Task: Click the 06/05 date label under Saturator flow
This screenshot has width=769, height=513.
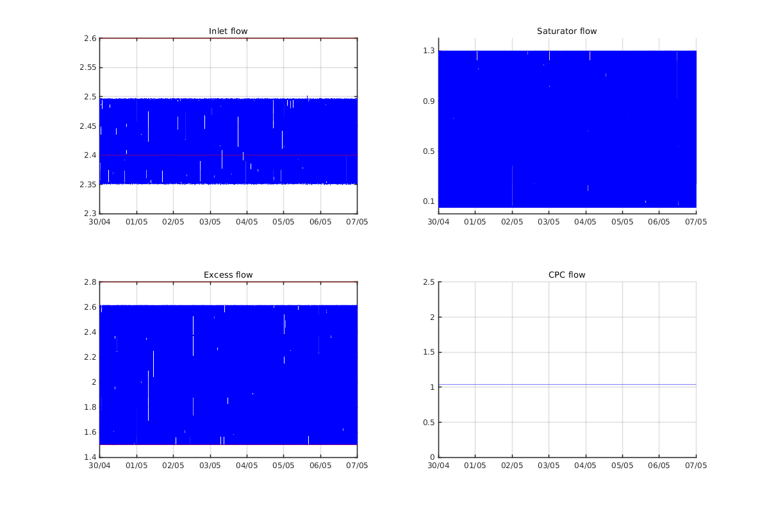Action: pos(659,222)
